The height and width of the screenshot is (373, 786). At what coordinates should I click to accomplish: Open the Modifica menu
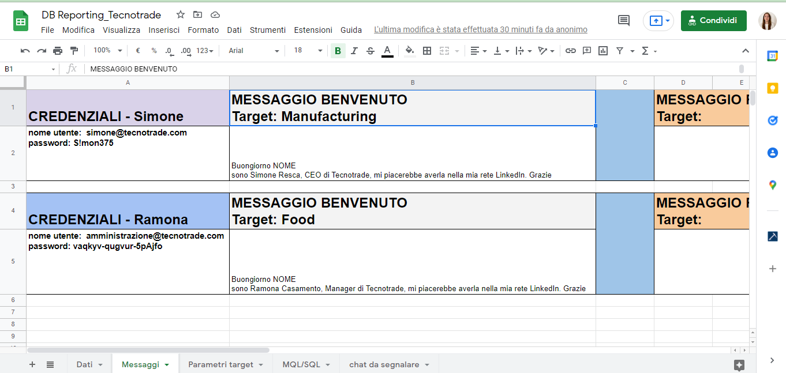pos(78,30)
